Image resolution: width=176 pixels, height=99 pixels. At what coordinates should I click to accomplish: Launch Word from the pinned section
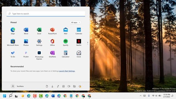point(26,31)
